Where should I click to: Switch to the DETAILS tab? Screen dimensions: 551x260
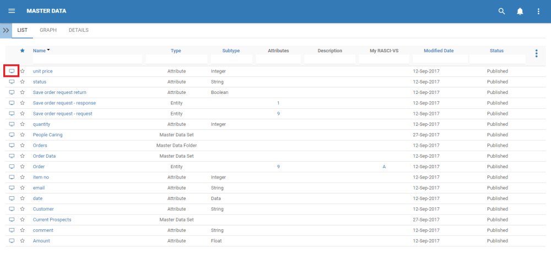coord(79,30)
